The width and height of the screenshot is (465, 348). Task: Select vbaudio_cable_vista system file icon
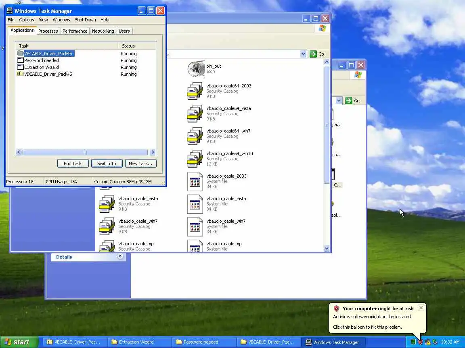[x=195, y=204]
